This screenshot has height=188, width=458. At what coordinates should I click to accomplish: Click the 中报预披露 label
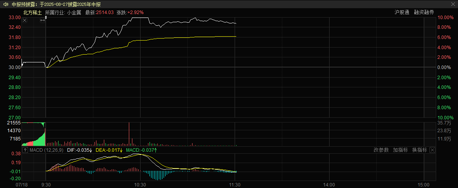click(23, 4)
